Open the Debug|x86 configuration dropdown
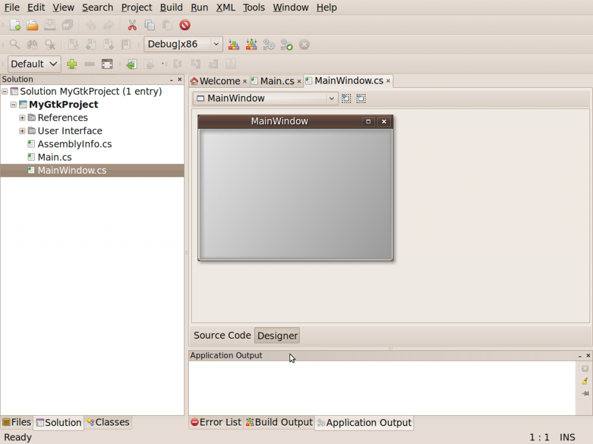The width and height of the screenshot is (593, 444). 183,44
